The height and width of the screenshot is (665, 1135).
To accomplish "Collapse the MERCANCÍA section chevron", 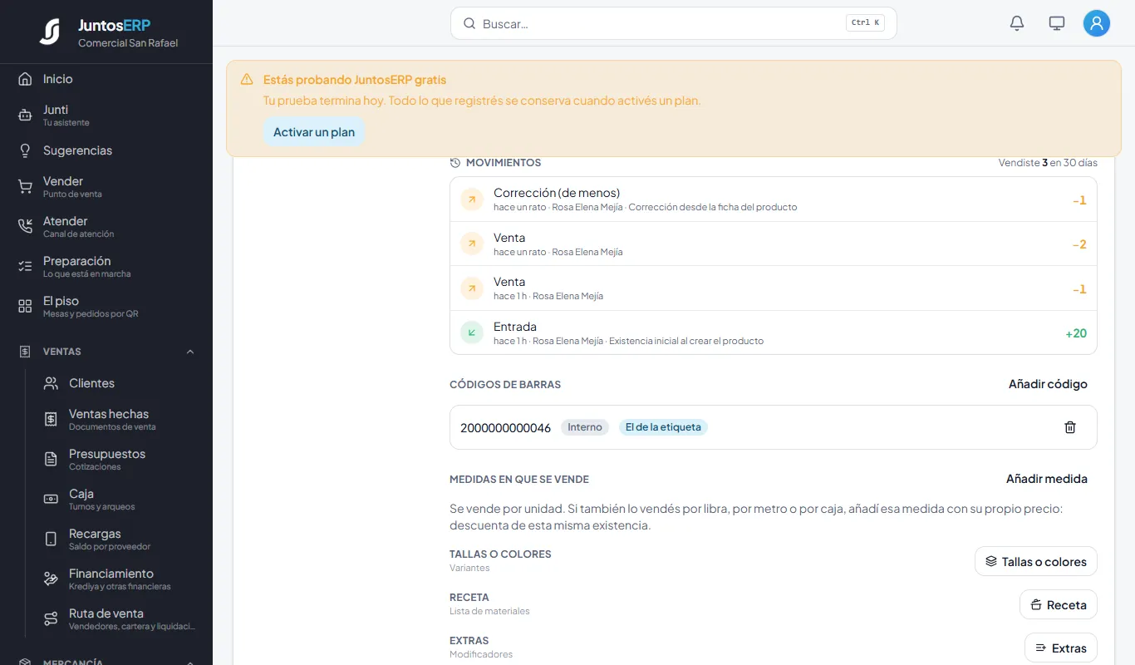I will click(x=190, y=663).
